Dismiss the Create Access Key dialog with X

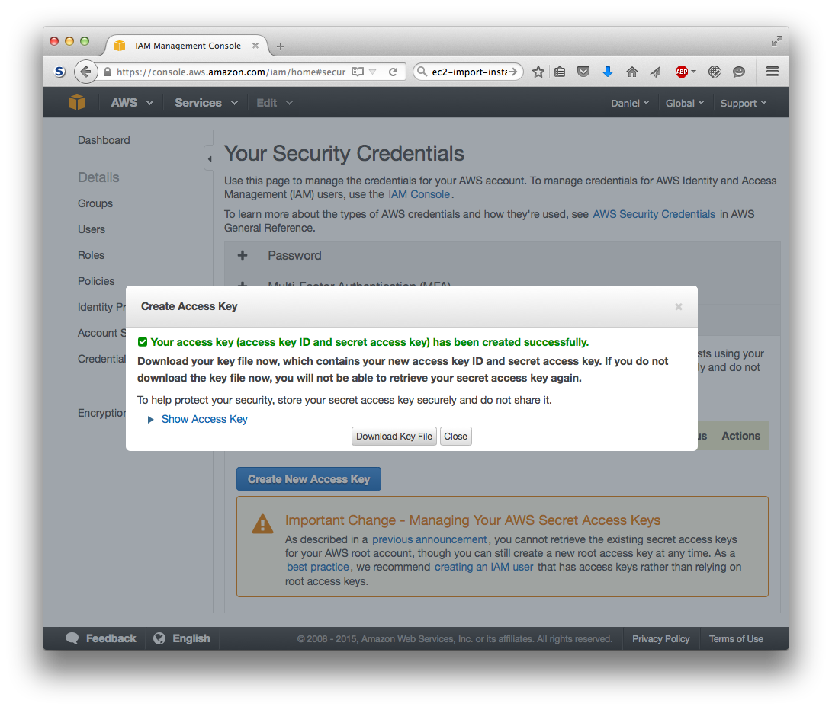tap(679, 306)
